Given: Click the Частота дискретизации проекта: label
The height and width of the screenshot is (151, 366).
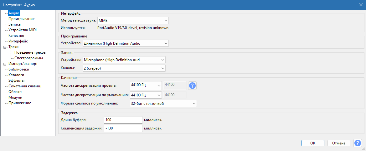Looking at the screenshot, I should tap(88, 85).
